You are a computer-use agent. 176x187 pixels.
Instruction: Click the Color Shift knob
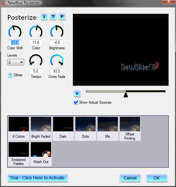15,31
